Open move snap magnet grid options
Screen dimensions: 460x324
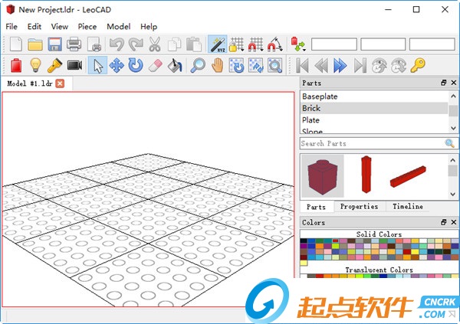click(256, 44)
